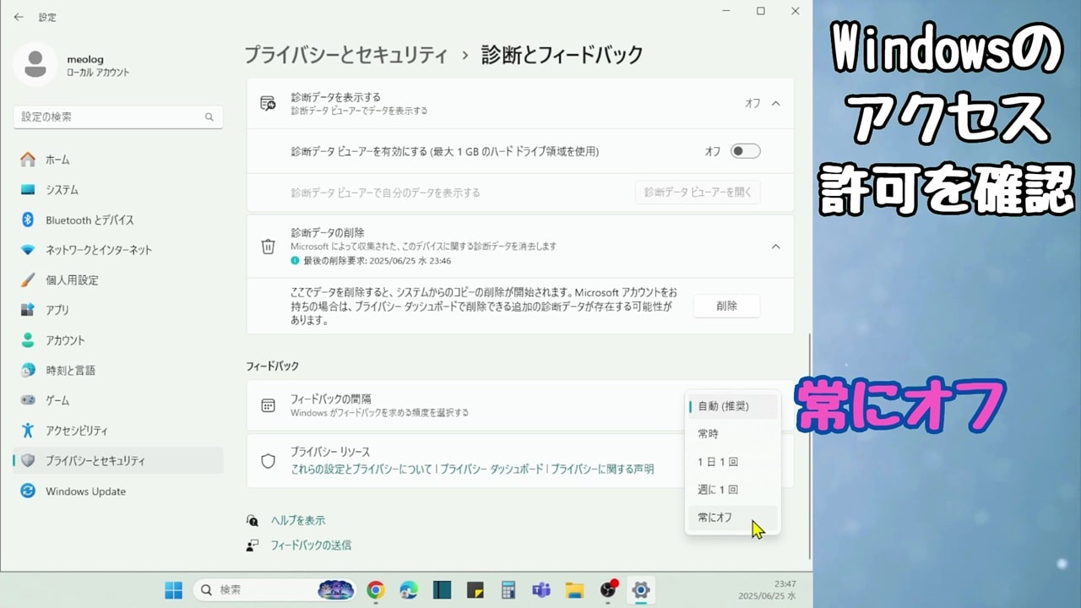
Task: Open Sticky Notes from the taskbar
Action: 475,589
